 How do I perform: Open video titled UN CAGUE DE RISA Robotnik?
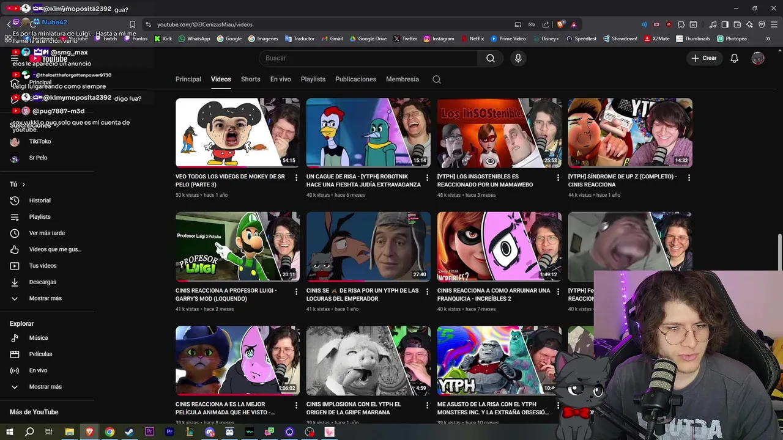pos(363,180)
